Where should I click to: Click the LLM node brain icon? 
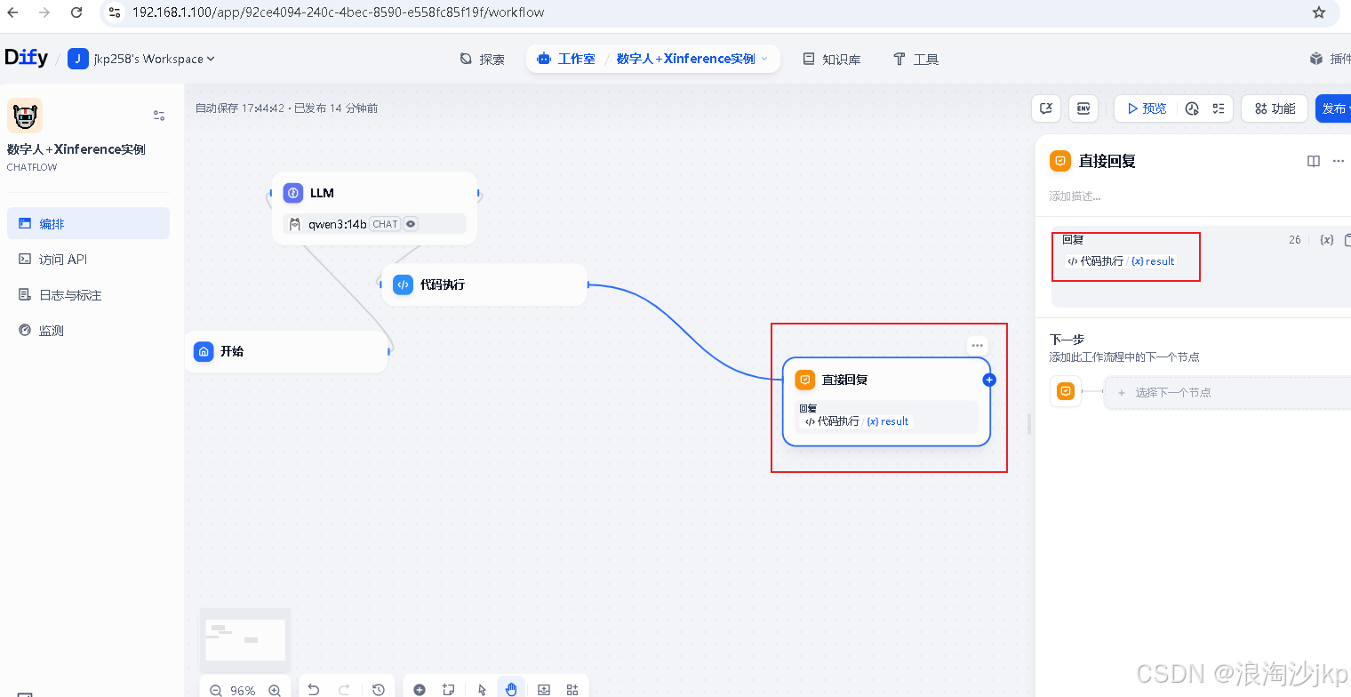293,193
